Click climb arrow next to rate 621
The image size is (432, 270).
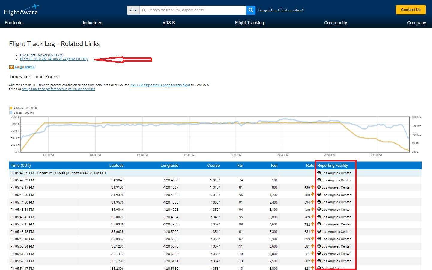[x=313, y=254]
